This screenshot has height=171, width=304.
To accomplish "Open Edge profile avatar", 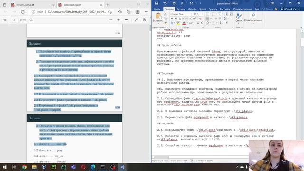I will [x=137, y=12].
